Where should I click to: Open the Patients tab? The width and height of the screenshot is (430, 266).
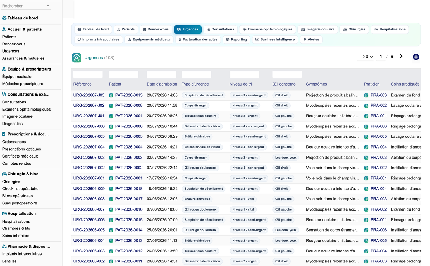126,29
